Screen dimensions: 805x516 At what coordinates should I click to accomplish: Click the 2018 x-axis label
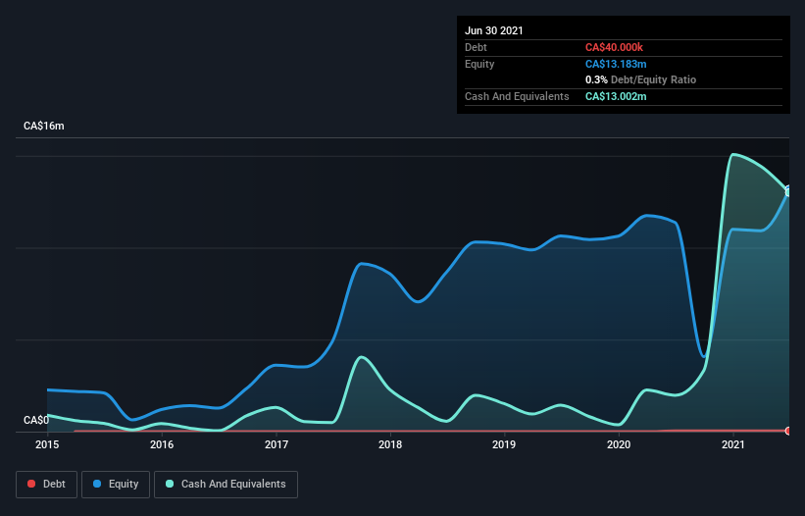pos(390,444)
